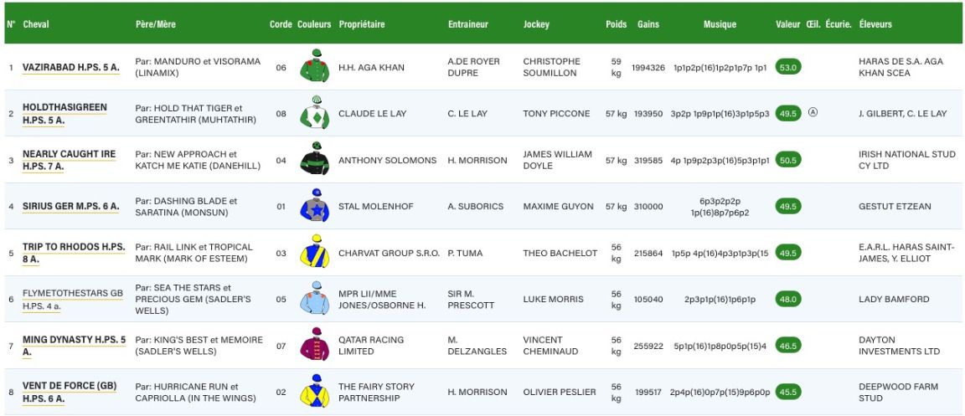The image size is (965, 416).
Task: Open horse SIRIUS GER M.PS. 6 A.
Action: pos(70,206)
